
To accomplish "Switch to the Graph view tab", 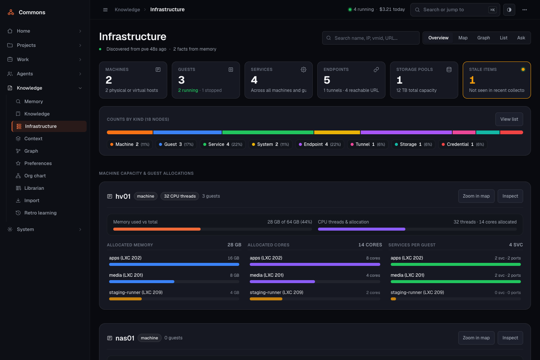I will click(483, 38).
